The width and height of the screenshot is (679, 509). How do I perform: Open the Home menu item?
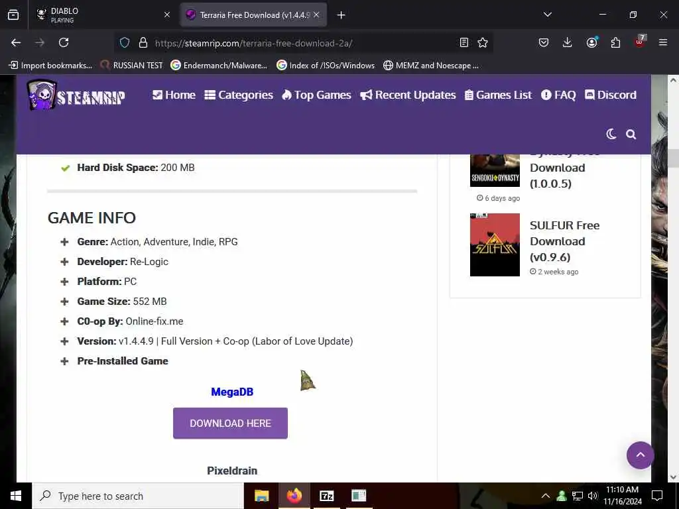tap(174, 95)
